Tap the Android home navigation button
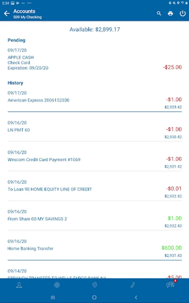Image resolution: width=189 pixels, height=303 pixels. (94, 297)
